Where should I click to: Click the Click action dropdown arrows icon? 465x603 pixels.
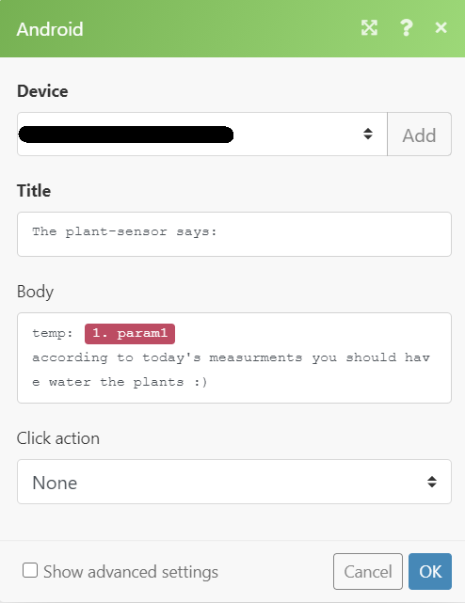click(432, 482)
